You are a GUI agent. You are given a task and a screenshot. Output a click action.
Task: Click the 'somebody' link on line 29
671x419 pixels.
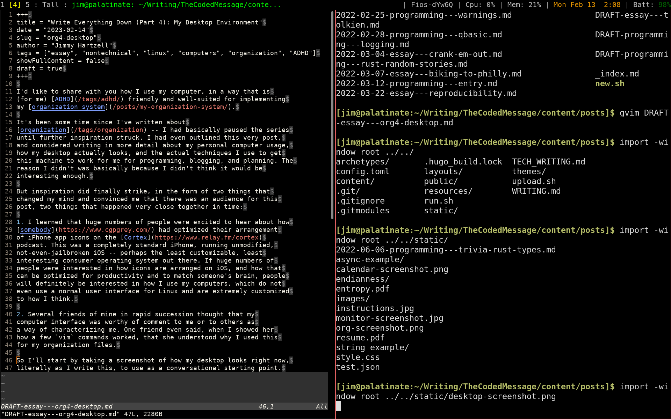pos(36,230)
